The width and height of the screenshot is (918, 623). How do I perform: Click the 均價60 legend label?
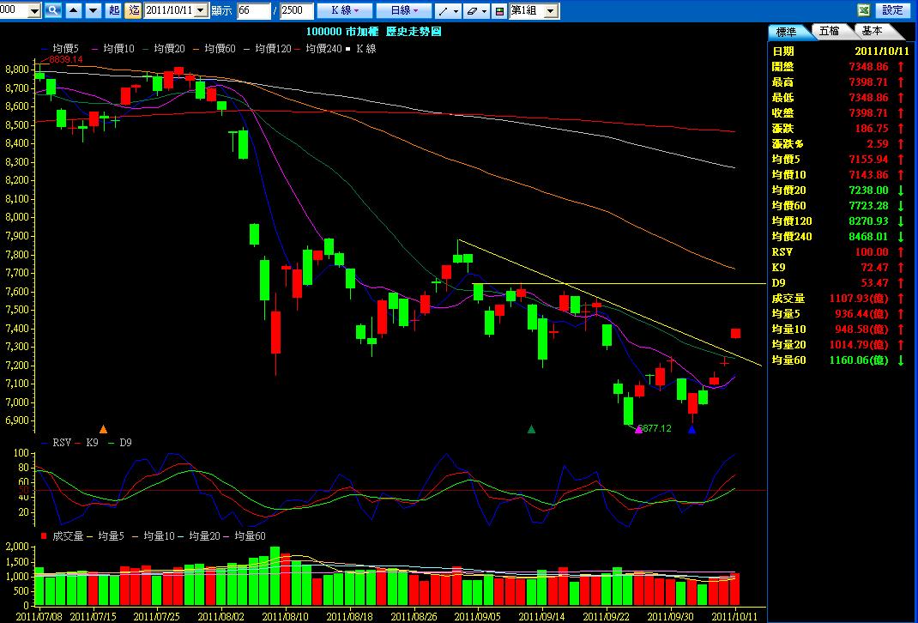pyautogui.click(x=220, y=49)
